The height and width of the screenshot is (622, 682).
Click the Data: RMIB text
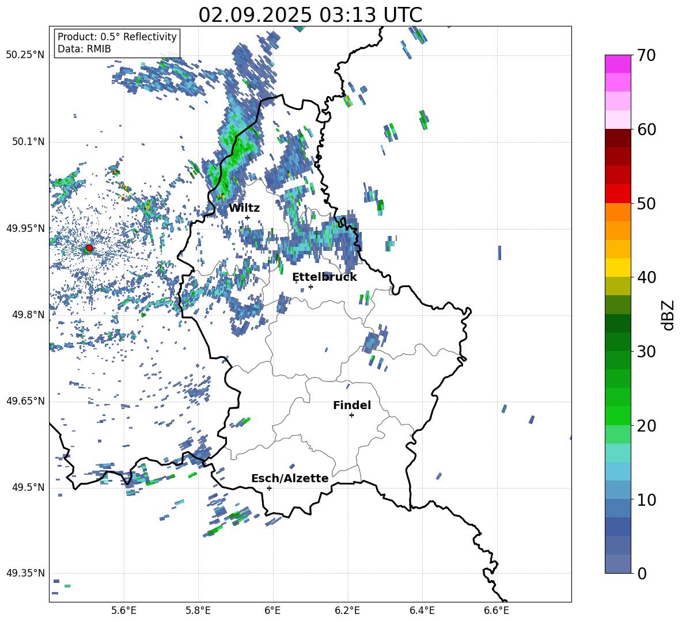84,49
